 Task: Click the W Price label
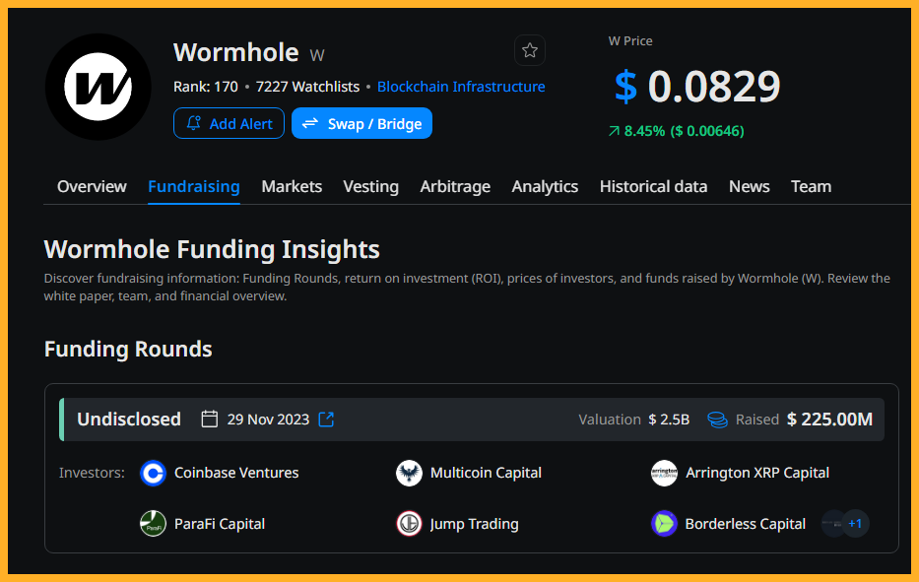(630, 41)
